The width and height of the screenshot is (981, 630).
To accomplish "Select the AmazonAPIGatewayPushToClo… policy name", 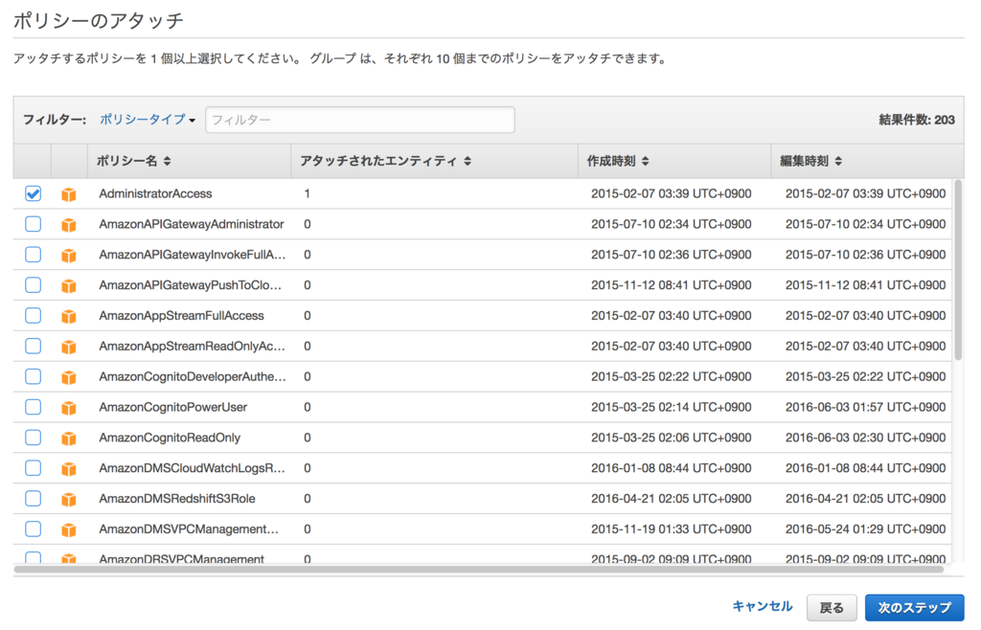I will [191, 285].
